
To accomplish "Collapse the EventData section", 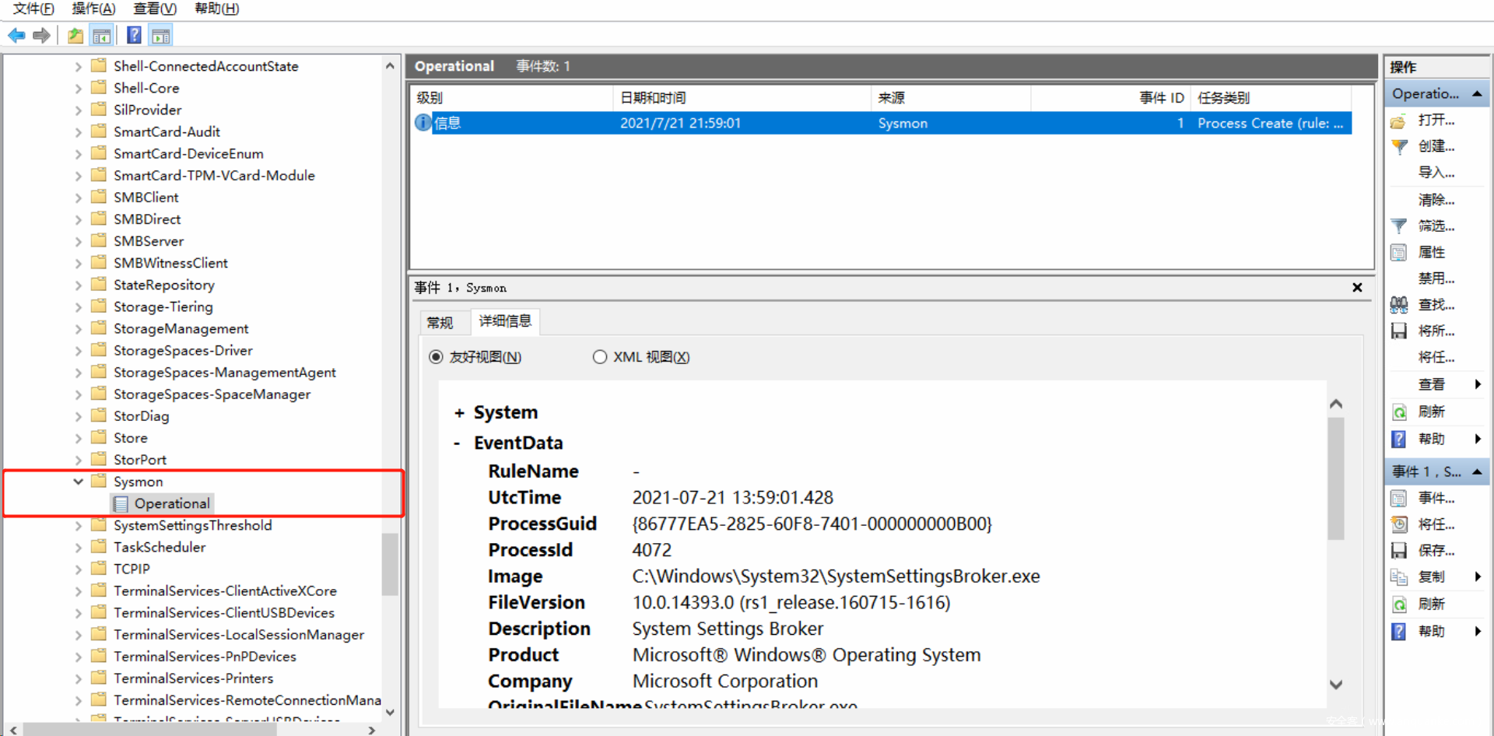I will [x=458, y=443].
